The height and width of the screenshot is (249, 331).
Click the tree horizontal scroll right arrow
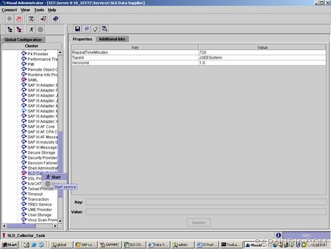[x=55, y=226]
